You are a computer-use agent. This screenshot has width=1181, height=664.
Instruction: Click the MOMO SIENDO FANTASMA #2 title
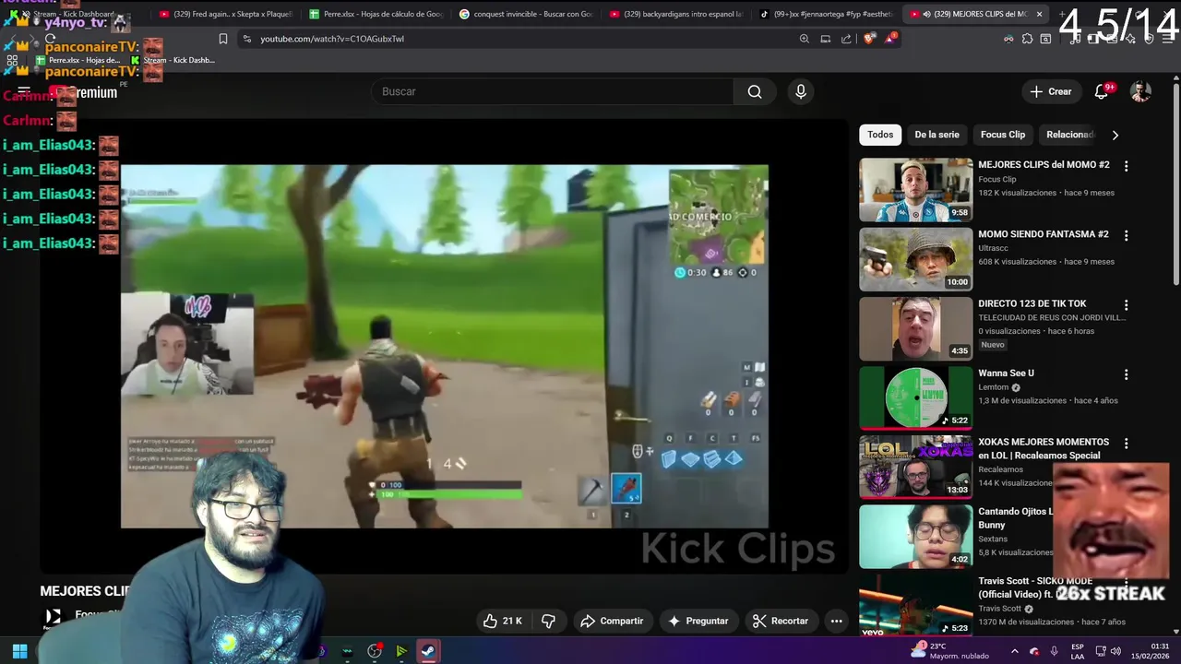click(1044, 234)
